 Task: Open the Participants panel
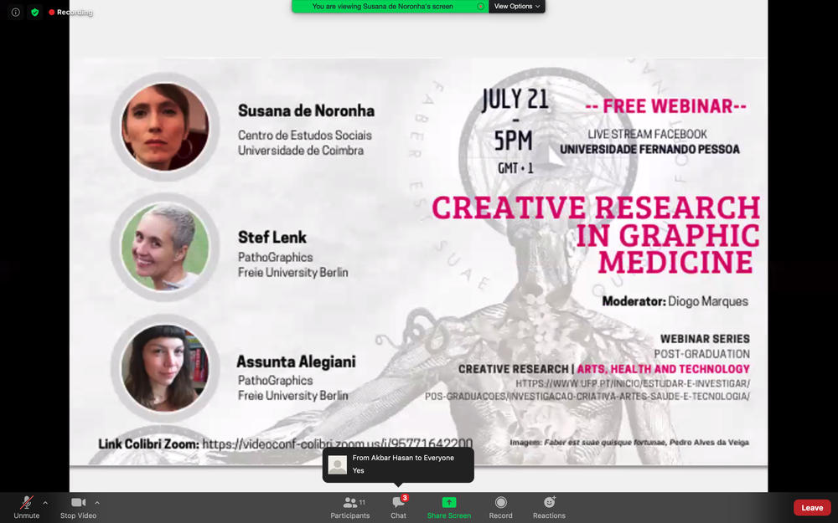click(350, 506)
